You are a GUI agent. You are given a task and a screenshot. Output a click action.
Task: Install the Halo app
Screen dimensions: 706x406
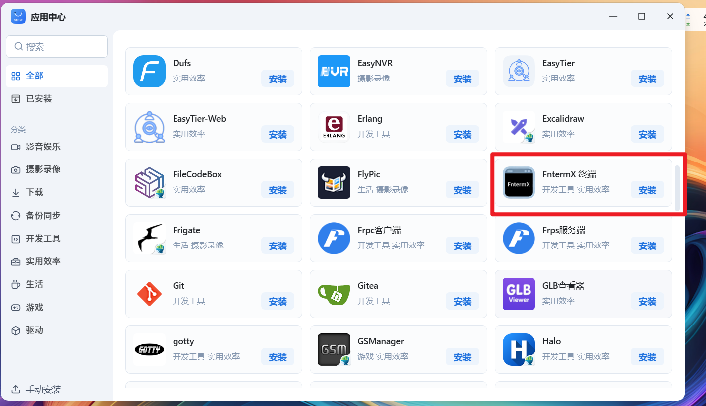647,357
